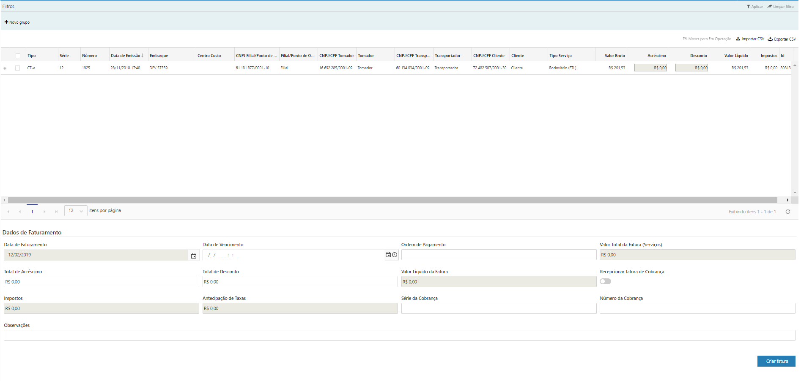This screenshot has height=381, width=812.
Task: Open the Data de Faturamento calendar picker
Action: (x=194, y=256)
